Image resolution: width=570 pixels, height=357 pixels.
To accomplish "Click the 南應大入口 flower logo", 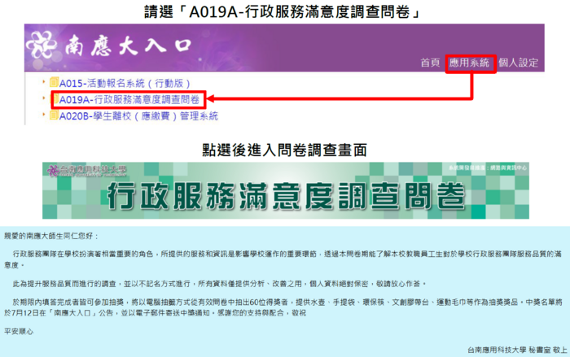I will tap(41, 46).
